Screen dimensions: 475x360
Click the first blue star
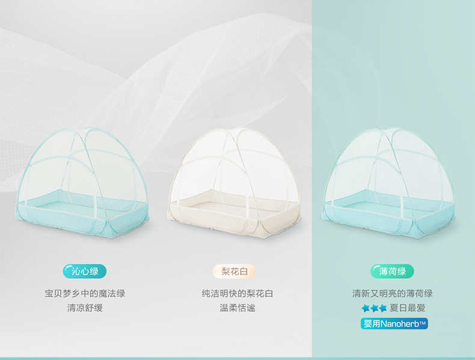click(x=366, y=308)
